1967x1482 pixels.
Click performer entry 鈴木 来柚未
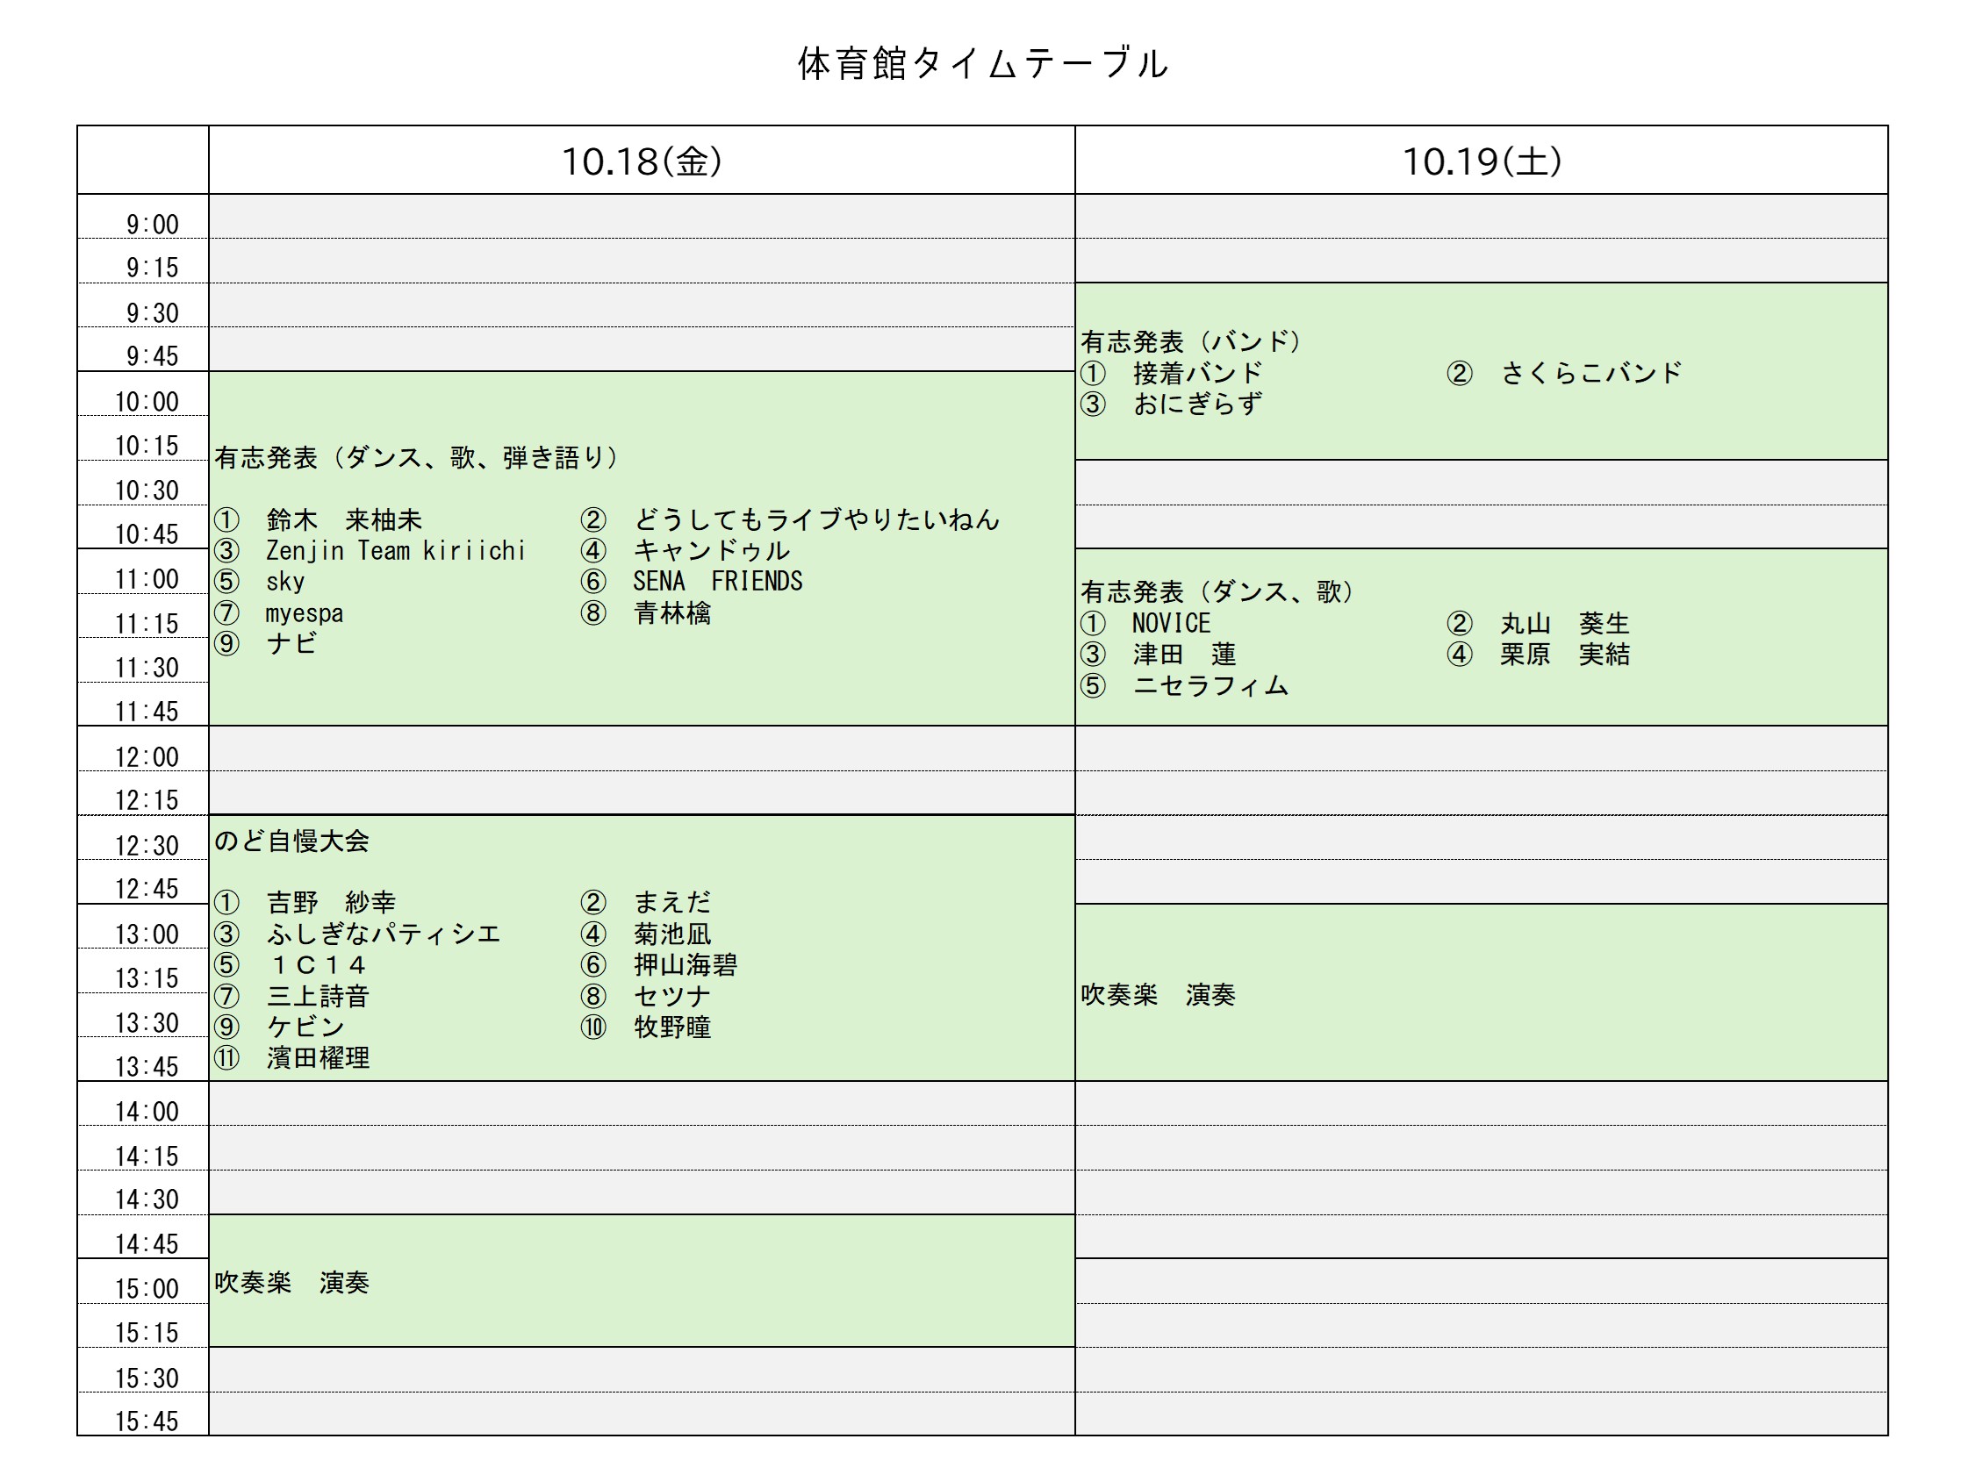coord(343,519)
